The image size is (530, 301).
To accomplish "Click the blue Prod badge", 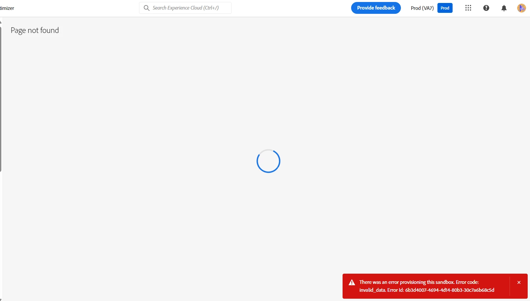I will [x=445, y=8].
